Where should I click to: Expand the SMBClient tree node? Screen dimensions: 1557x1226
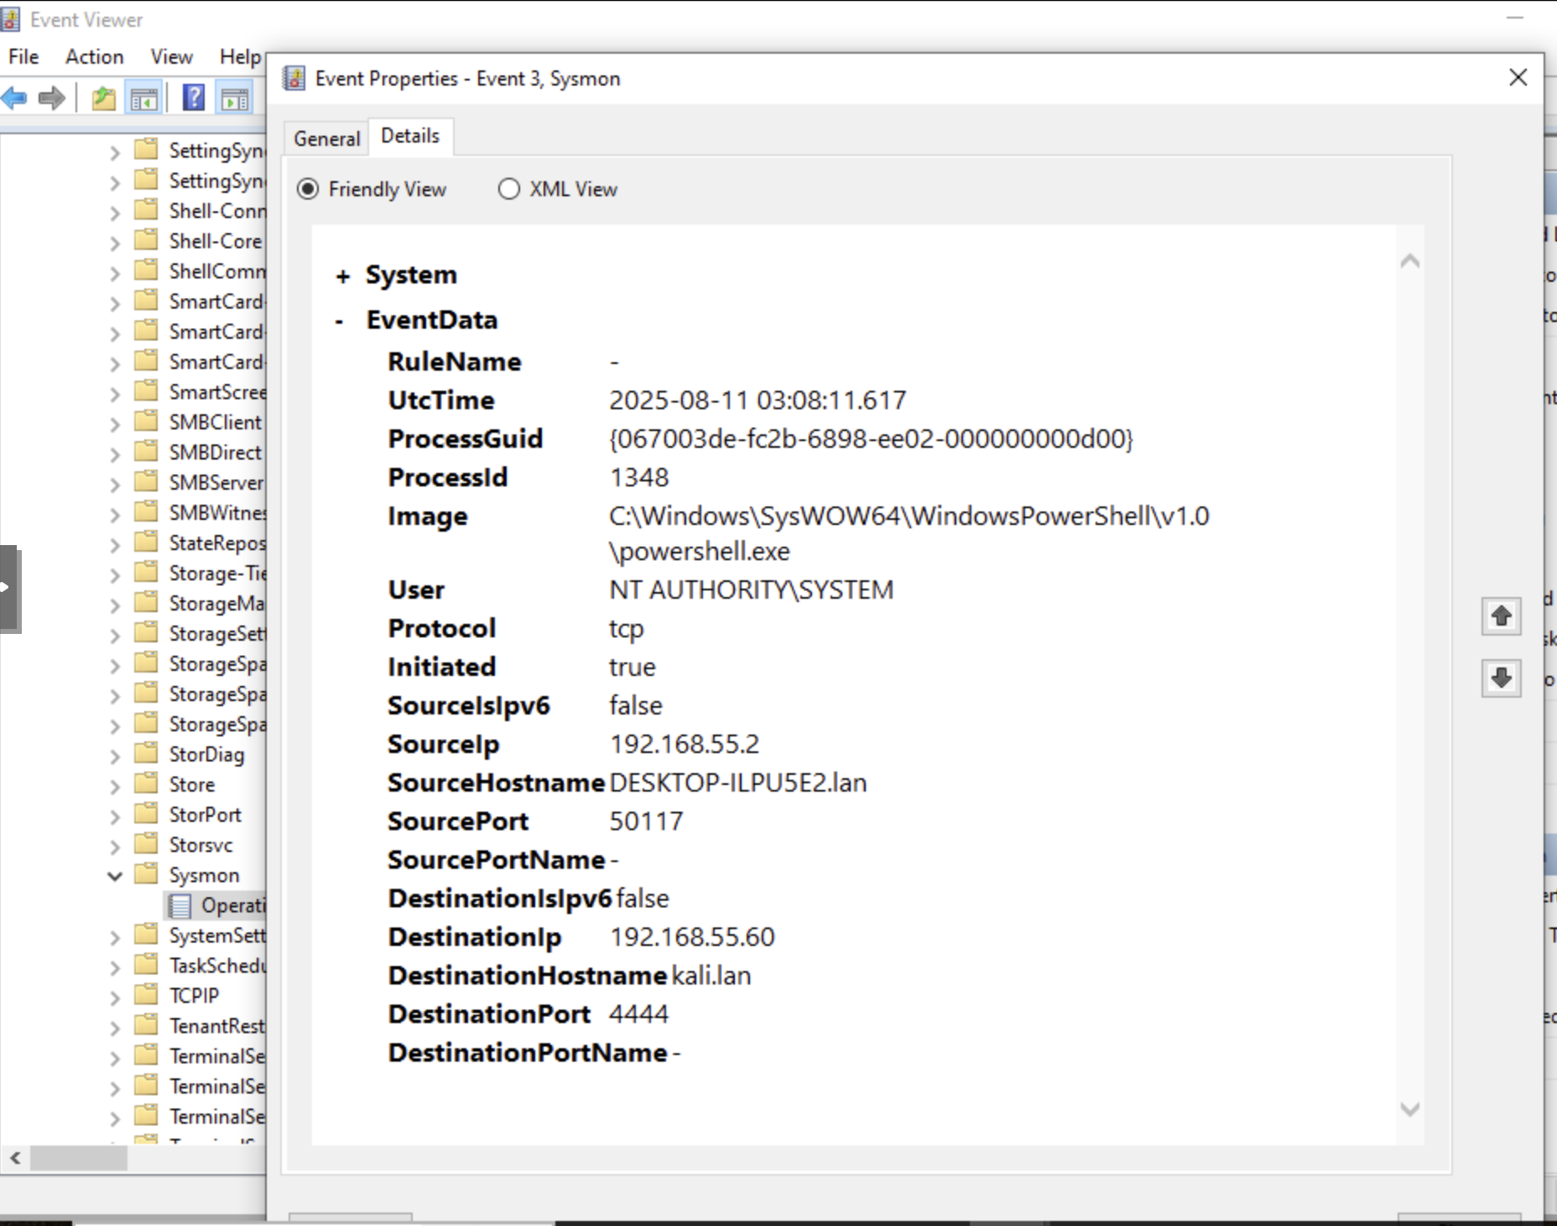[115, 423]
